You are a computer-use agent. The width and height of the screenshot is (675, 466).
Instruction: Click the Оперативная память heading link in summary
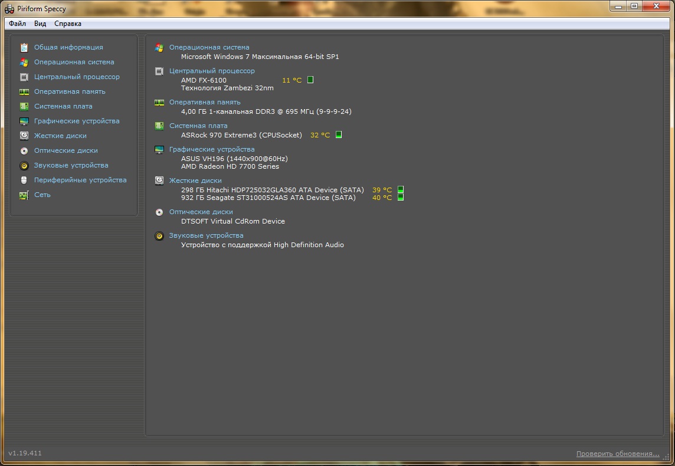pos(205,102)
